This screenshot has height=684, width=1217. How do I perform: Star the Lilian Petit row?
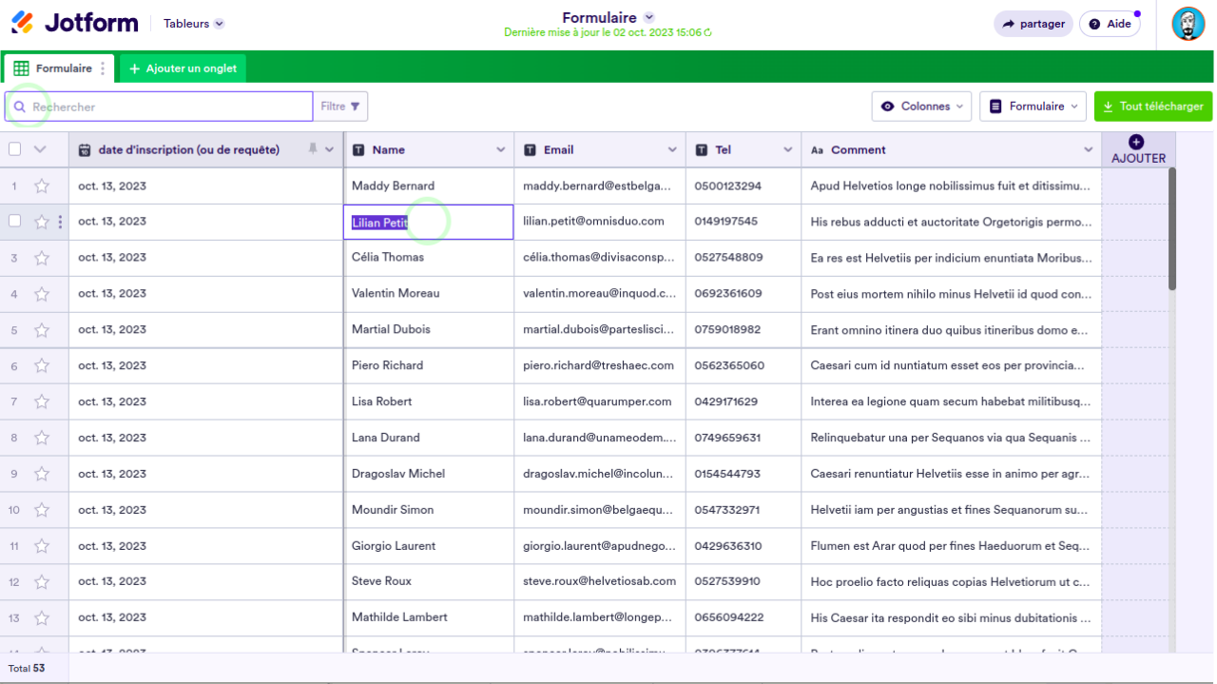[42, 222]
